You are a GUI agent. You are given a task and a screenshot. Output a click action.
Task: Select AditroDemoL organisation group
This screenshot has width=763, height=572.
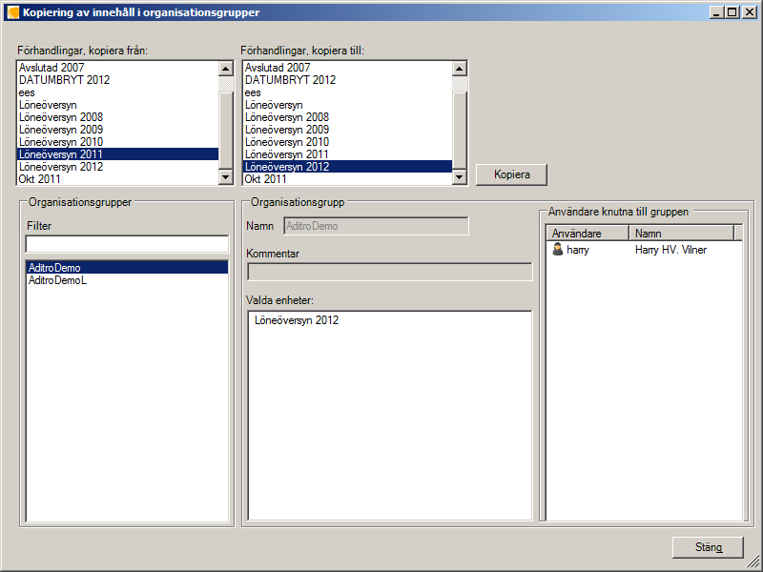pyautogui.click(x=127, y=280)
